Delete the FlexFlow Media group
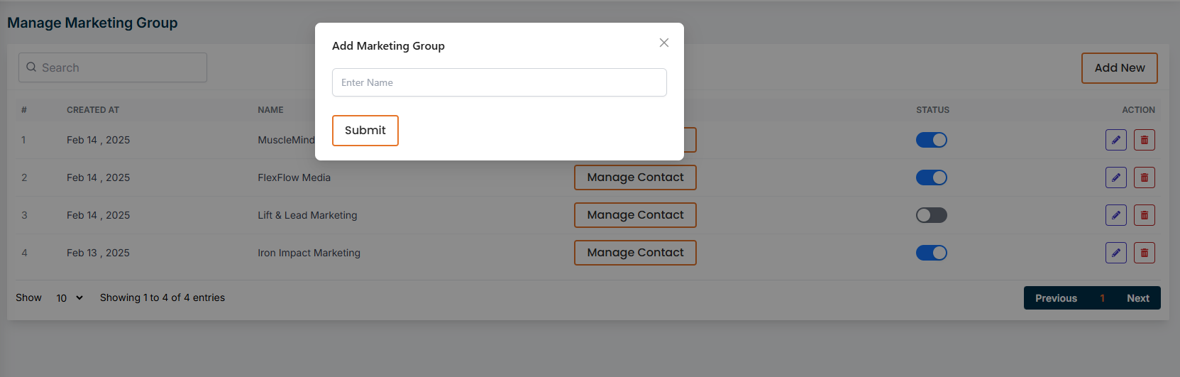The height and width of the screenshot is (377, 1180). (x=1144, y=177)
